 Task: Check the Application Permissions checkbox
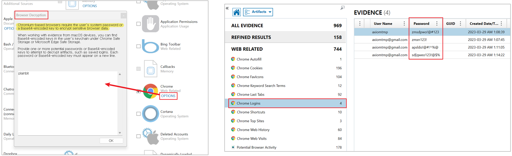138,24
